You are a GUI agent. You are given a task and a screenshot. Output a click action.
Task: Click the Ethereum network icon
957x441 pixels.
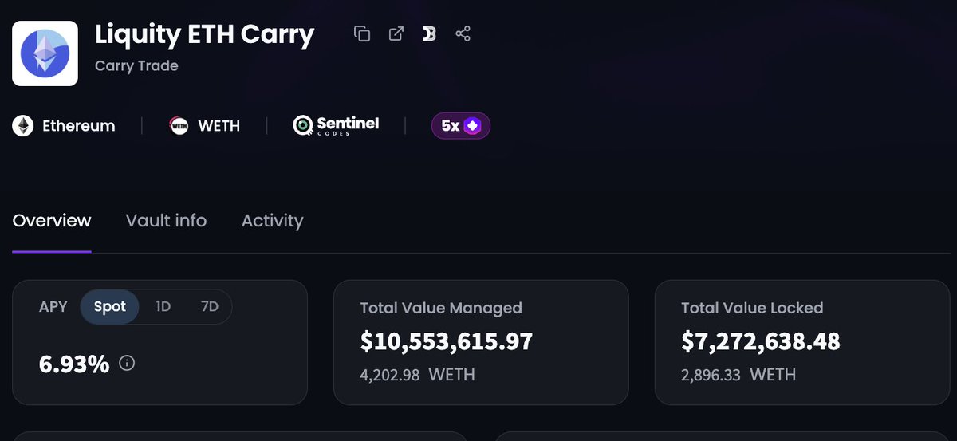click(x=22, y=126)
